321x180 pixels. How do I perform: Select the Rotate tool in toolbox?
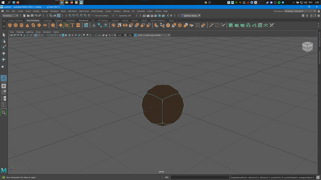pos(4,59)
